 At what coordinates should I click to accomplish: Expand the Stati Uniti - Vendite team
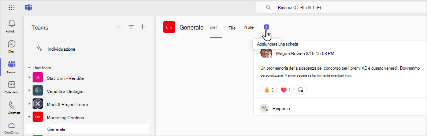coord(29,78)
